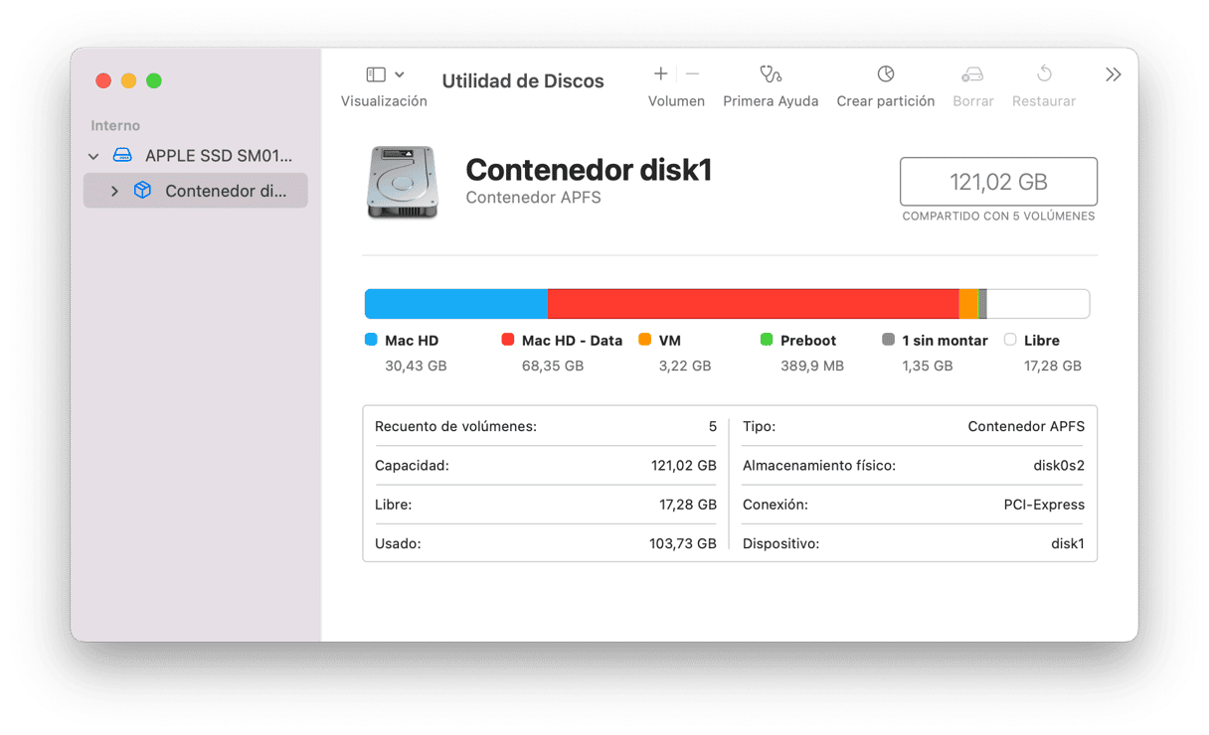The image size is (1209, 735).
Task: Click the large hard drive image
Action: click(x=402, y=182)
